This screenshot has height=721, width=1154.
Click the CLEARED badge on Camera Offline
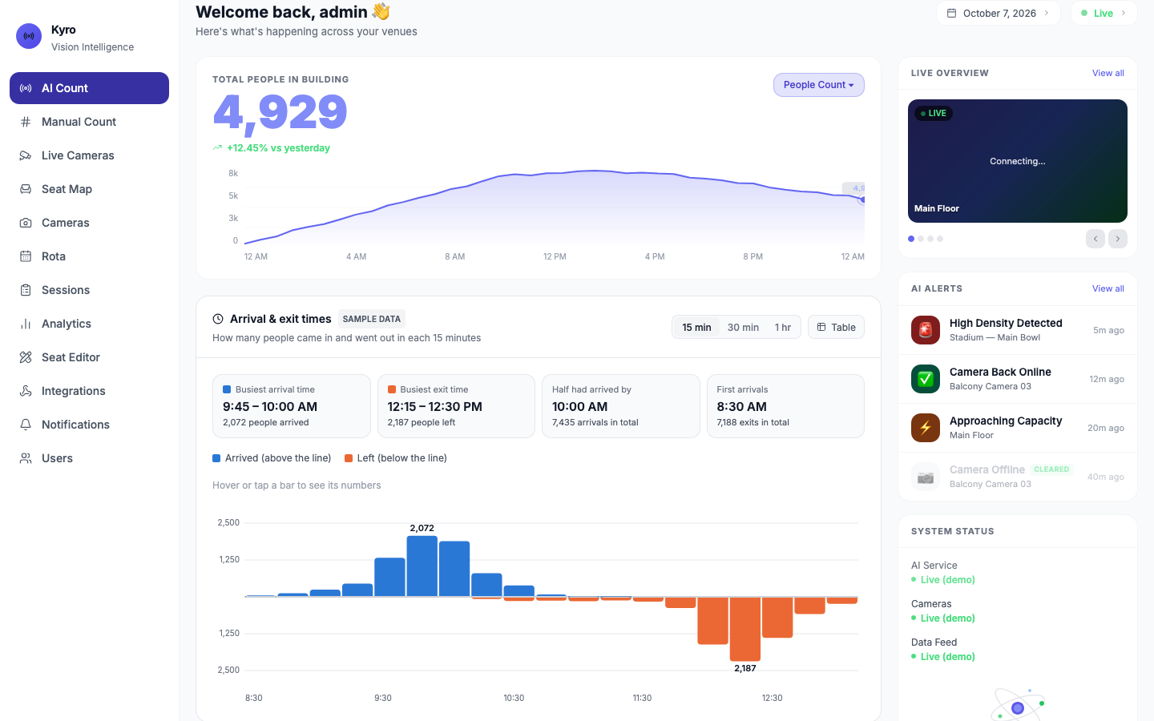(x=1051, y=469)
